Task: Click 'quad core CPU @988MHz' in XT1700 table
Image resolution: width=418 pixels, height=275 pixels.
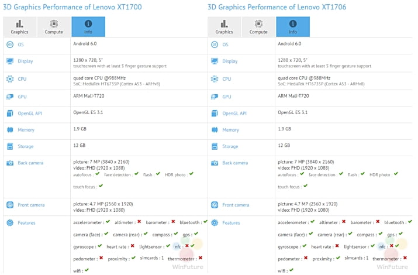Action: pos(99,78)
